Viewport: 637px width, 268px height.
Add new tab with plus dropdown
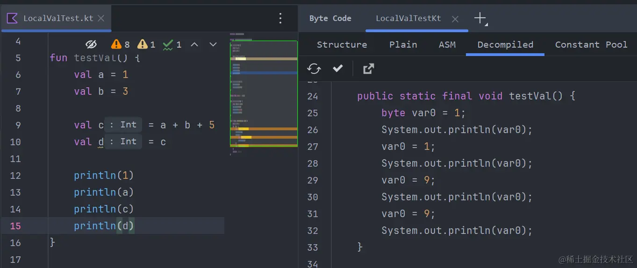tap(480, 19)
